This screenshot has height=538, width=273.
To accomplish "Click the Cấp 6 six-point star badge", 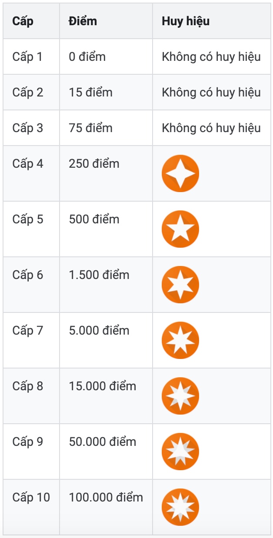I will pos(180,285).
